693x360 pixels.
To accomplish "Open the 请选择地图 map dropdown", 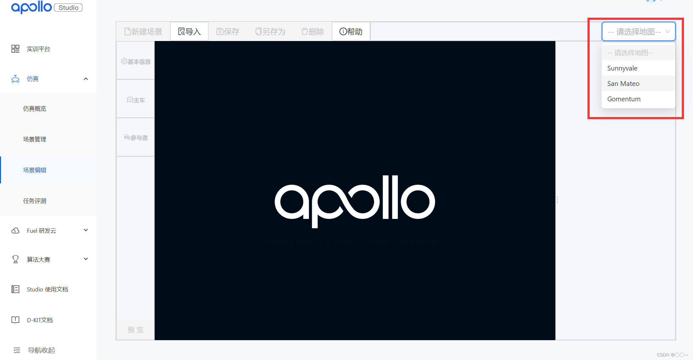I will pyautogui.click(x=638, y=31).
